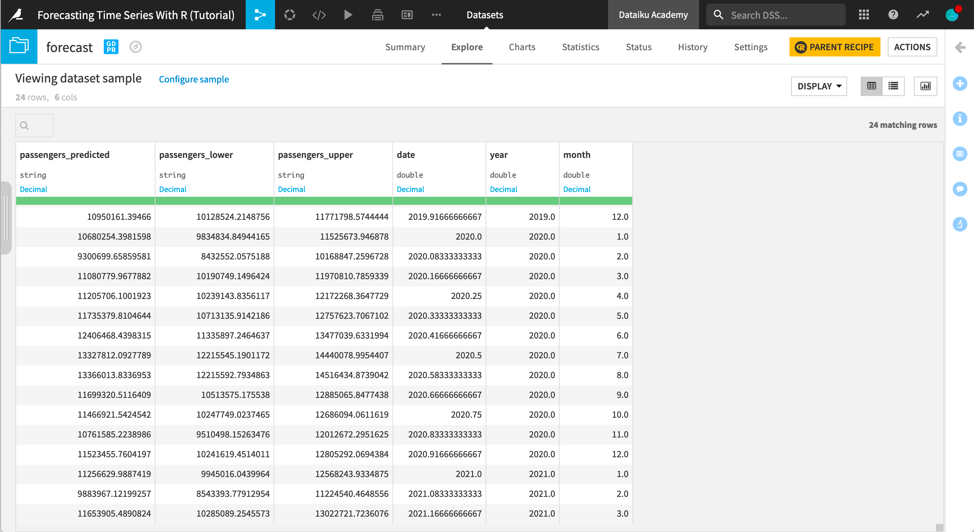The image size is (974, 532).
Task: Click the table filter search box
Action: (34, 125)
